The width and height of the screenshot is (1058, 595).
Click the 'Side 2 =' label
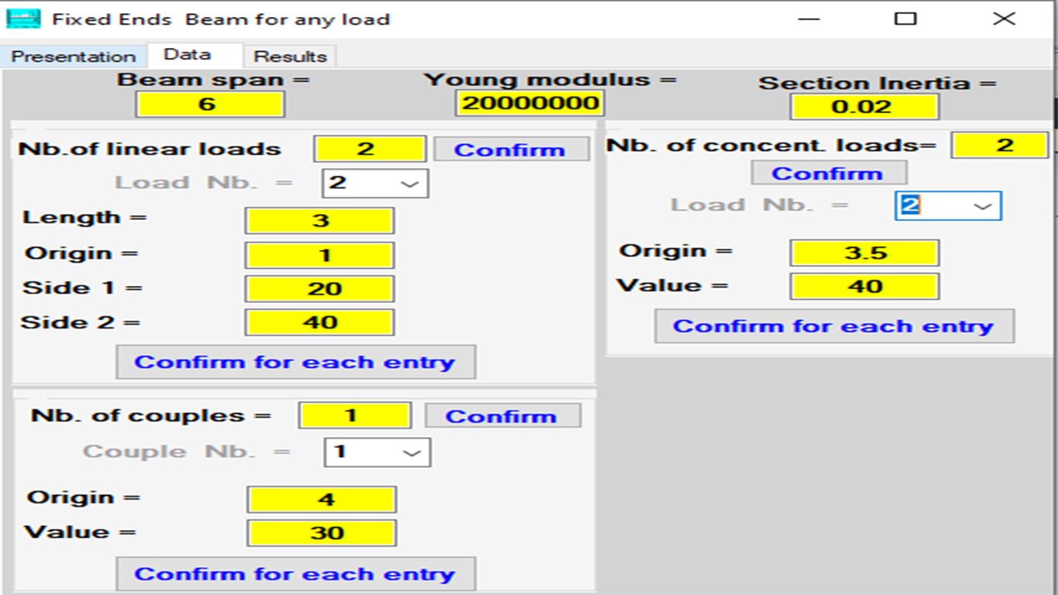(x=80, y=322)
